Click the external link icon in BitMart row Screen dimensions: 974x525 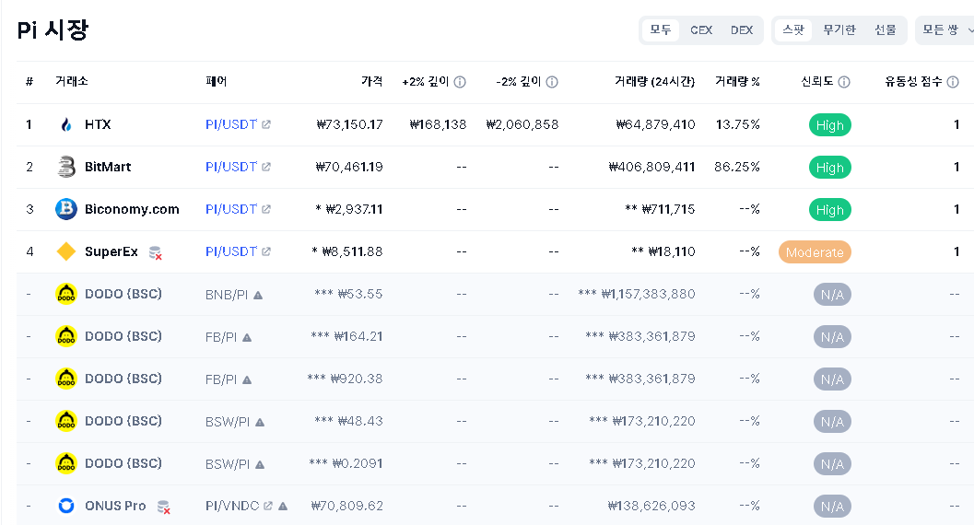point(266,167)
